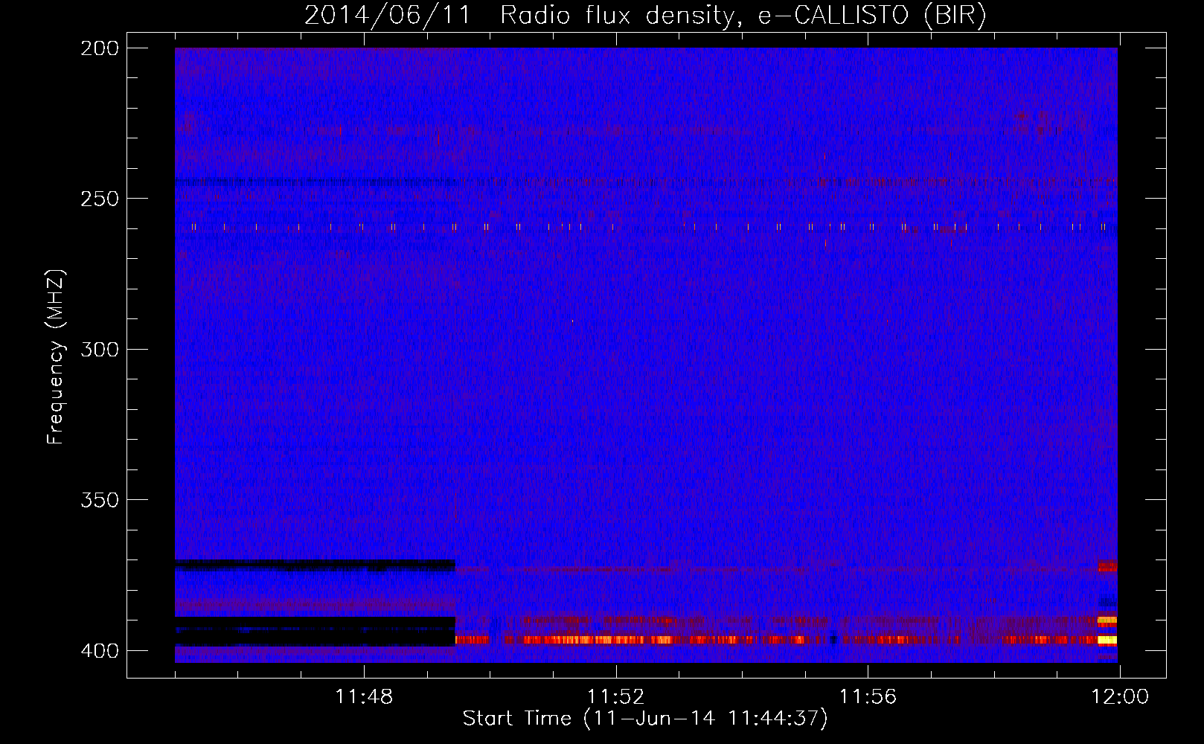Click the black data gap band near 372 MHz

point(315,565)
